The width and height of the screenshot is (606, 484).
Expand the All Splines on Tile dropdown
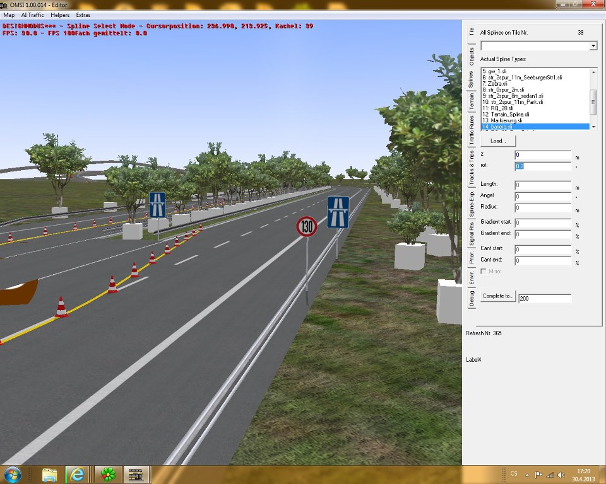click(x=593, y=46)
